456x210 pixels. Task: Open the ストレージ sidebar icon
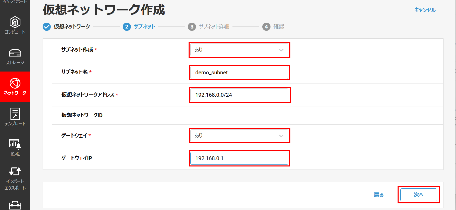(x=15, y=56)
